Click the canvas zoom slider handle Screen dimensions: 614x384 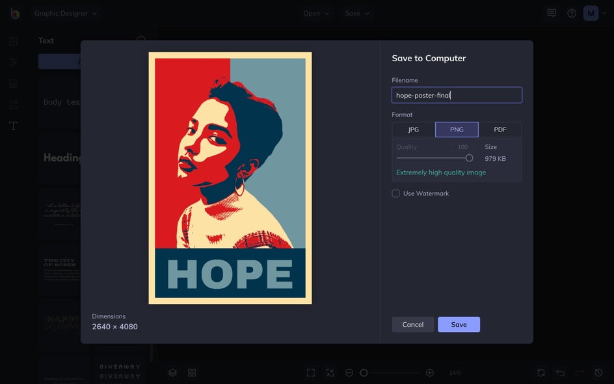click(x=364, y=373)
